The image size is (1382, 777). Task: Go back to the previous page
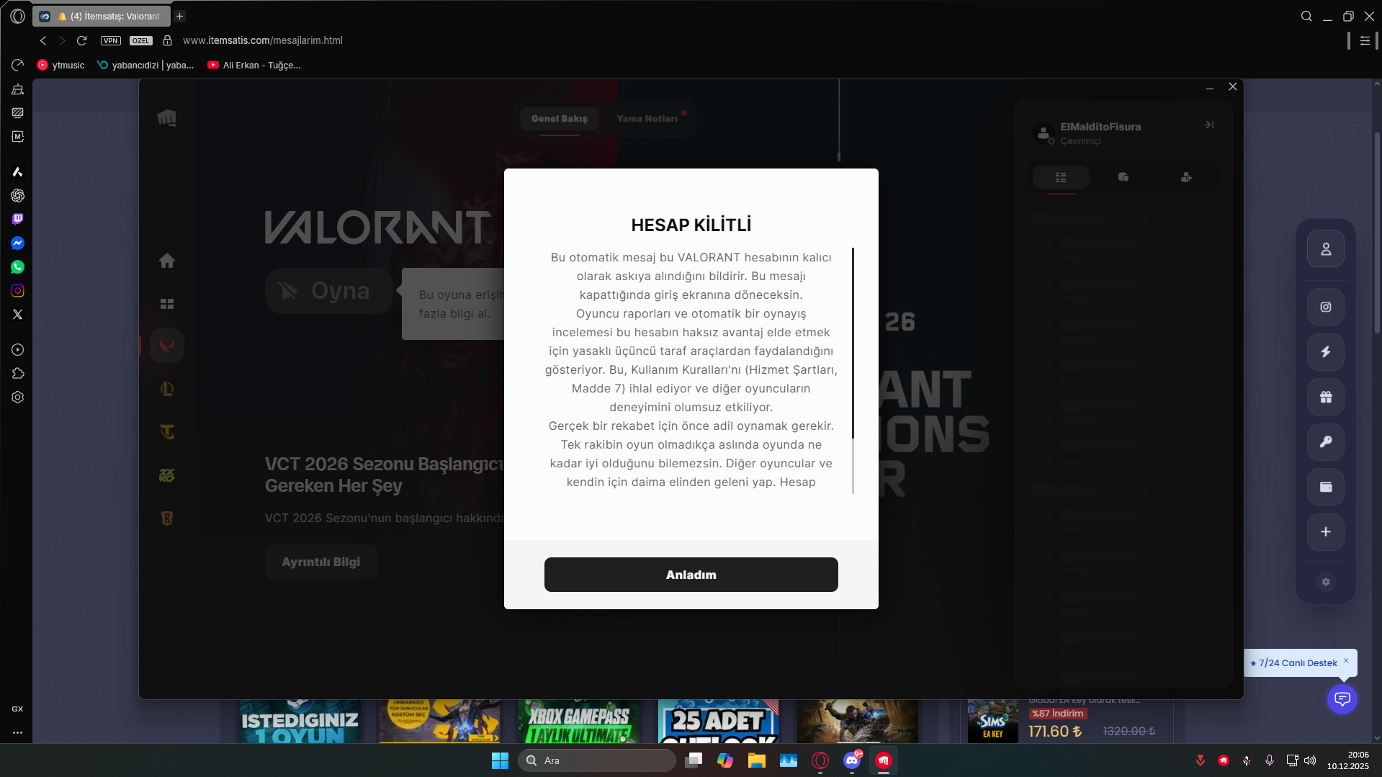43,40
